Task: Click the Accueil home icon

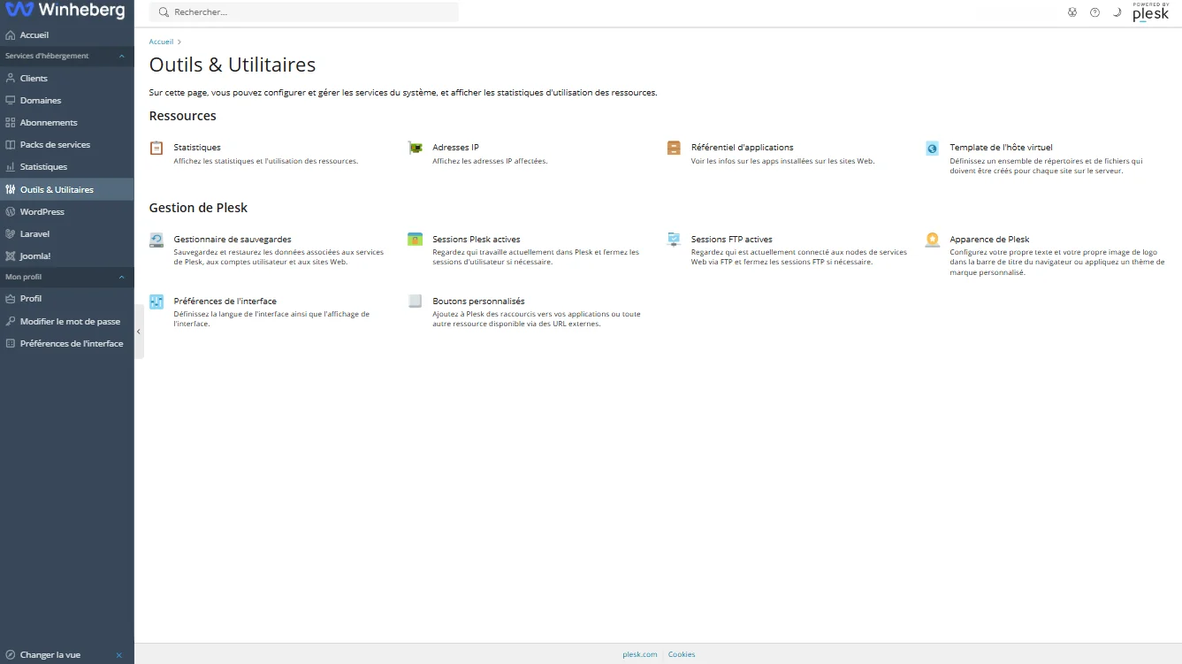Action: coord(11,35)
